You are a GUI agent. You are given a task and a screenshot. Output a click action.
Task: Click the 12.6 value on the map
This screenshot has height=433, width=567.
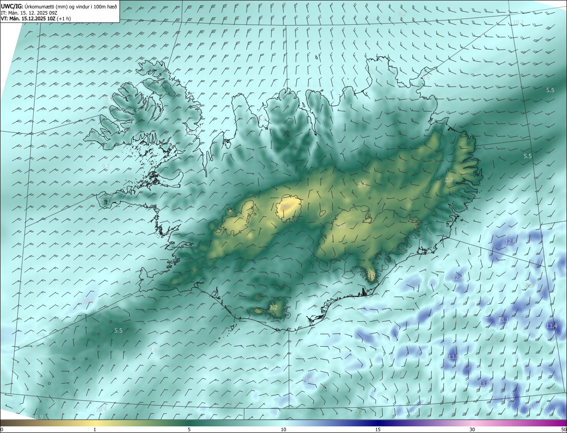[511, 241]
